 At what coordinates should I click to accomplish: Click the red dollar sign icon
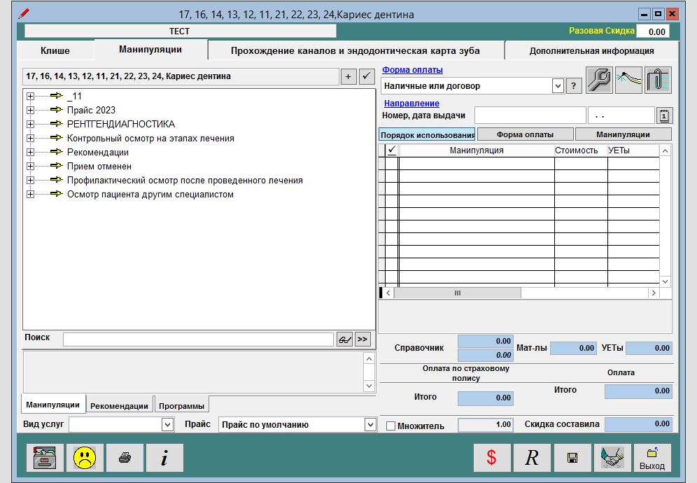(491, 458)
